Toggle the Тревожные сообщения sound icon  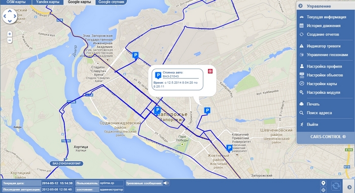pyautogui.click(x=166, y=183)
